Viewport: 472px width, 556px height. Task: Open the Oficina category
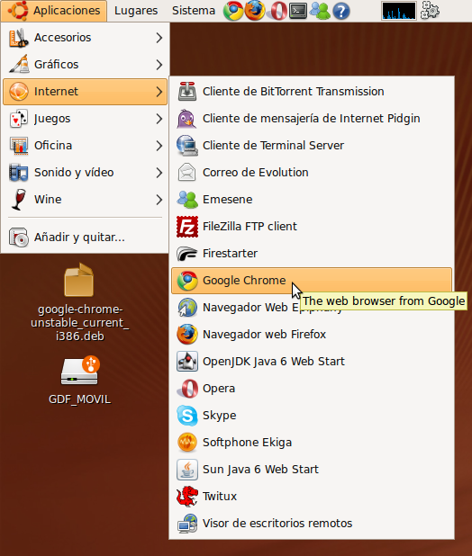click(85, 146)
